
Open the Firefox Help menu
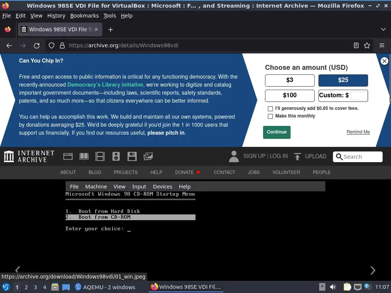126,16
